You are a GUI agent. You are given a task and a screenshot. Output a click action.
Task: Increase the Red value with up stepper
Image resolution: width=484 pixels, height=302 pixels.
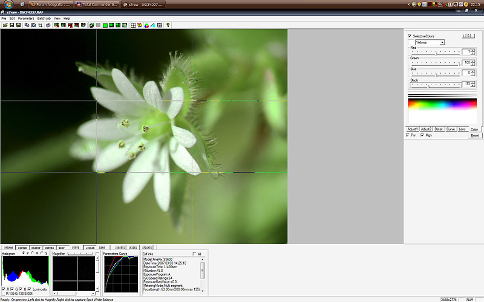(473, 50)
